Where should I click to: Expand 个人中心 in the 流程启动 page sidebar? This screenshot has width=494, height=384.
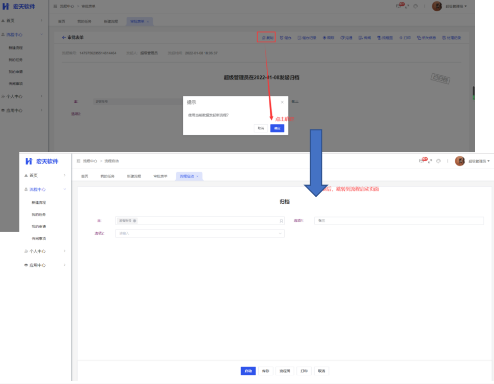(x=45, y=251)
